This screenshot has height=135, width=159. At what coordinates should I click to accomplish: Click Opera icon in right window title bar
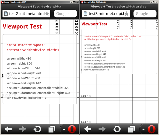(82, 2)
